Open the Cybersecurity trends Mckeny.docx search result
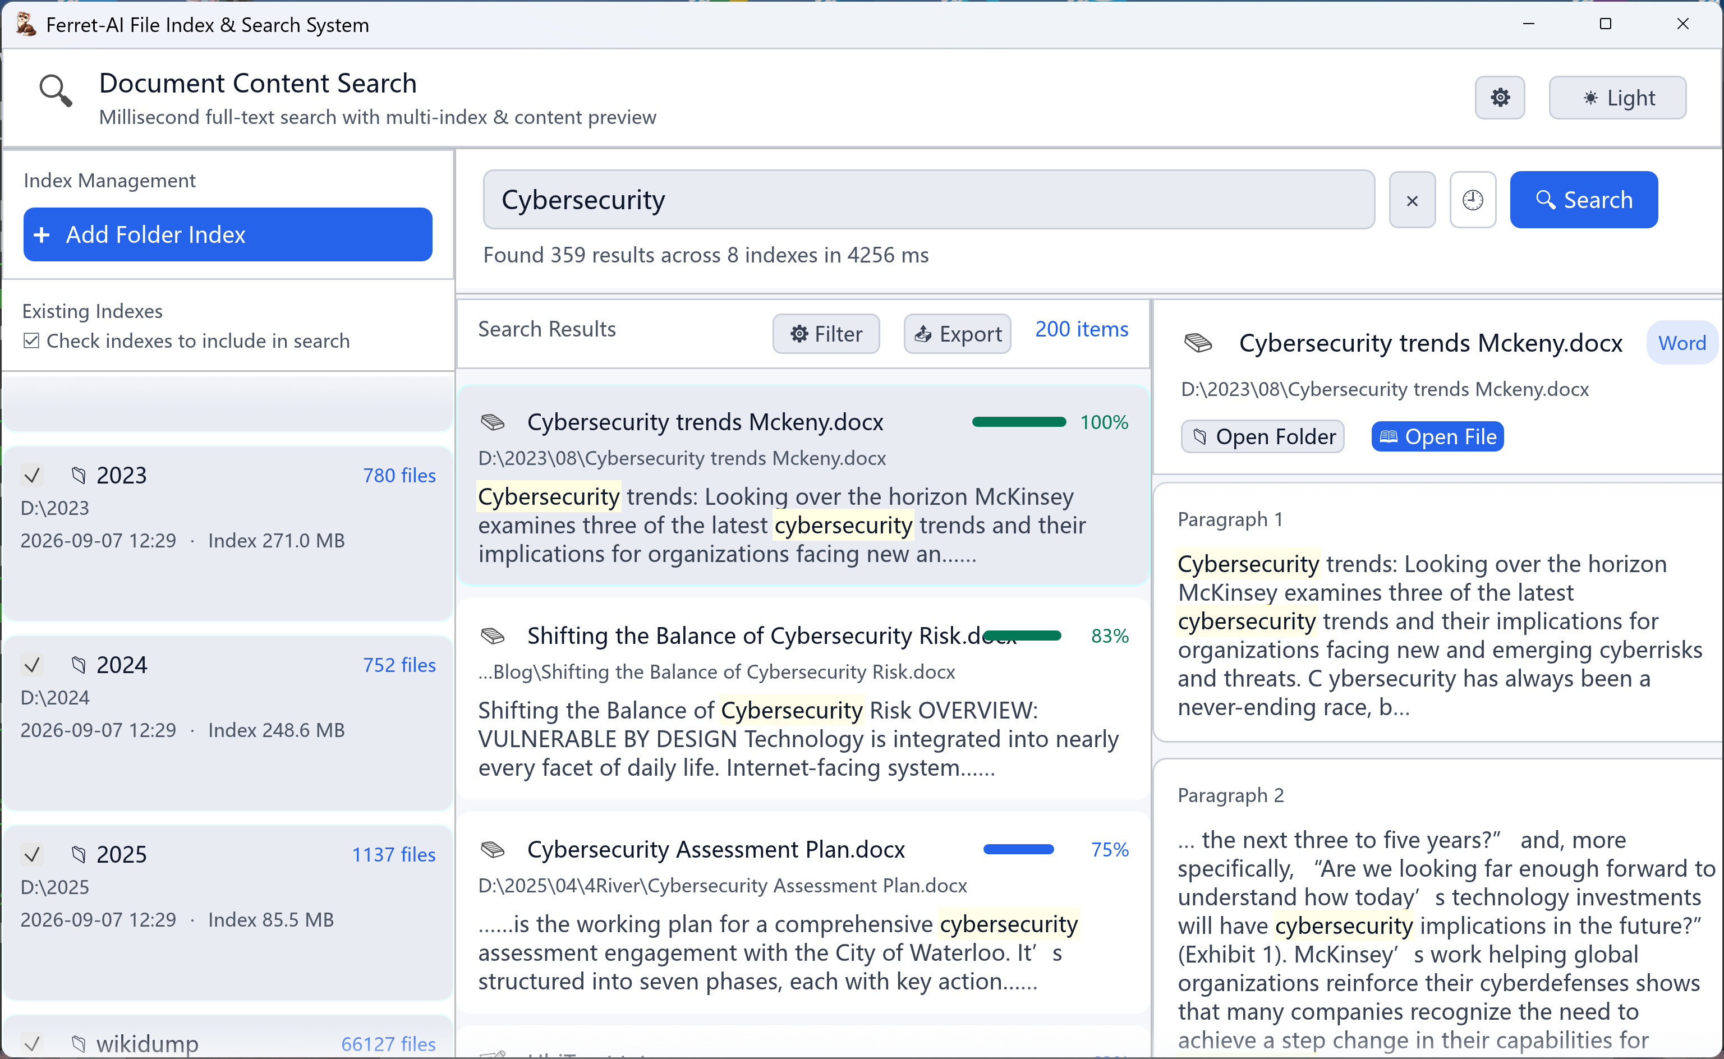Image resolution: width=1724 pixels, height=1059 pixels. click(803, 485)
